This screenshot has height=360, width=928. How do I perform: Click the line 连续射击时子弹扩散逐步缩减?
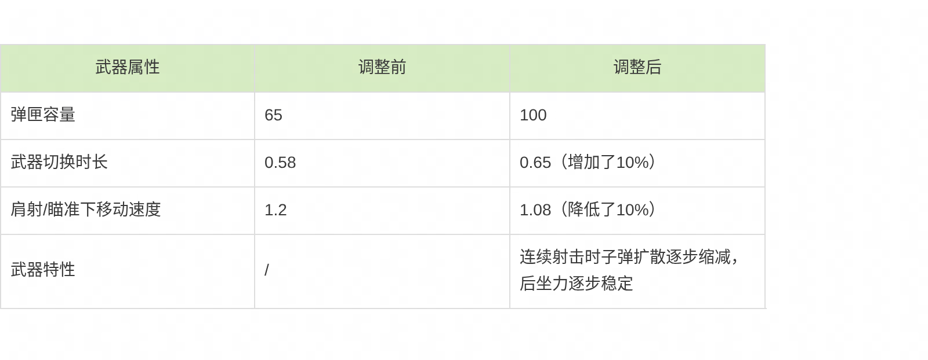[x=625, y=257]
